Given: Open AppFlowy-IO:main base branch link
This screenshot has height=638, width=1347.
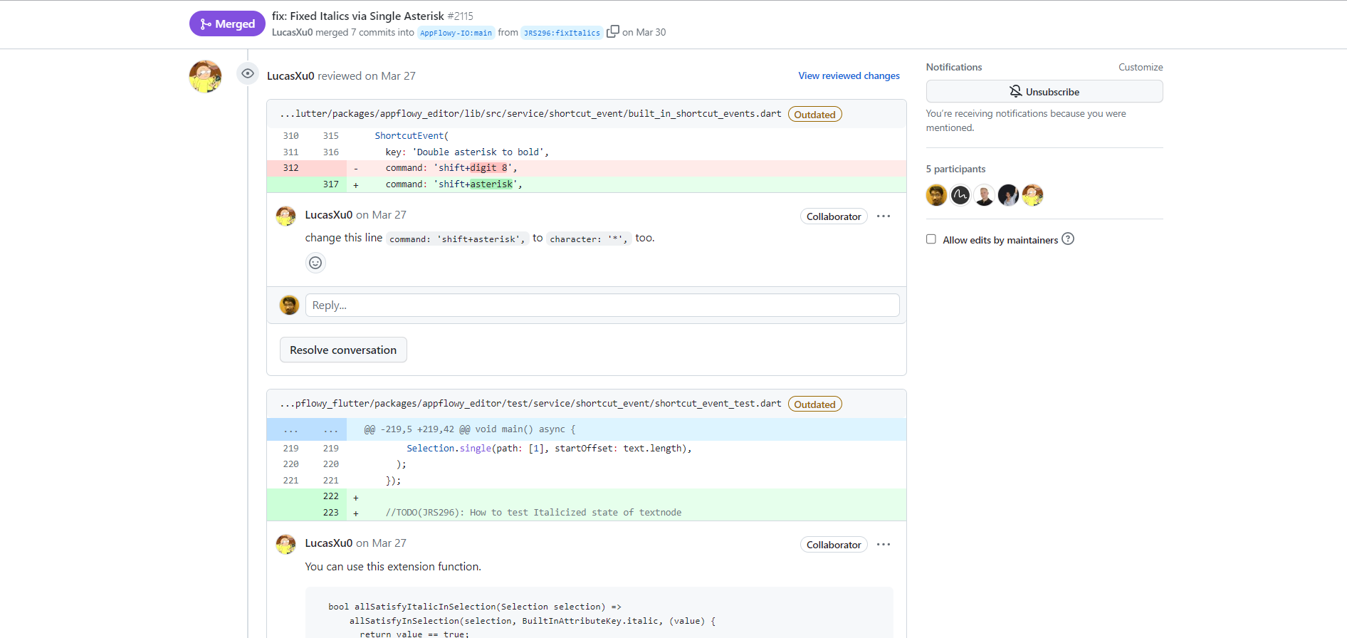Looking at the screenshot, I should pos(456,33).
